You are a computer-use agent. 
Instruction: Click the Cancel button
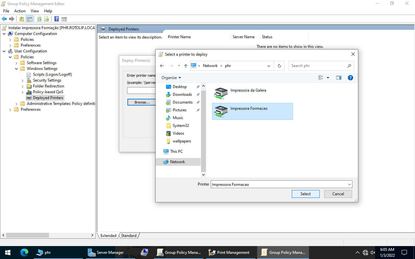[338, 194]
